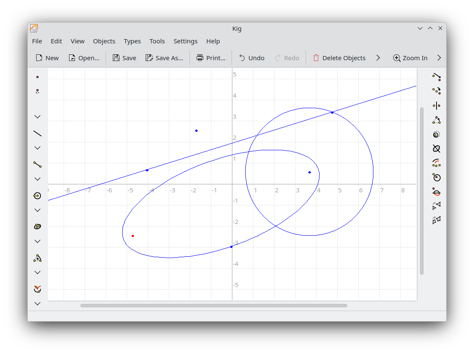Expand the chevron below the circle tool

tap(37, 210)
